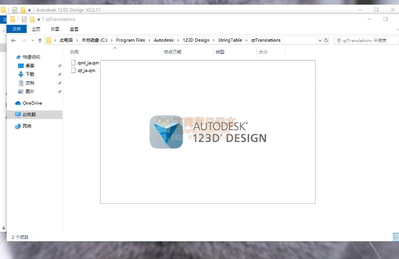Click Autodesk breadcrumb in address bar
The width and height of the screenshot is (399, 259).
click(164, 40)
